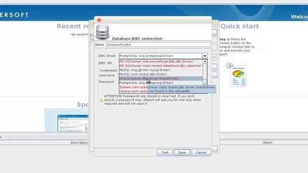Click the Save button
308x173 pixels.
182,152
